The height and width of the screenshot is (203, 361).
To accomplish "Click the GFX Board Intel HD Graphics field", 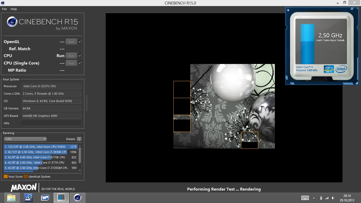I will coord(51,116).
